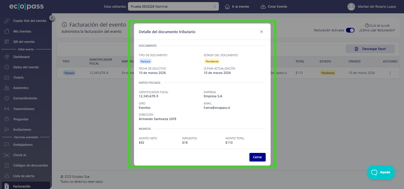Open Copiar link del evento
Image resolution: width=404 pixels, height=189 pixels.
coord(30,21)
